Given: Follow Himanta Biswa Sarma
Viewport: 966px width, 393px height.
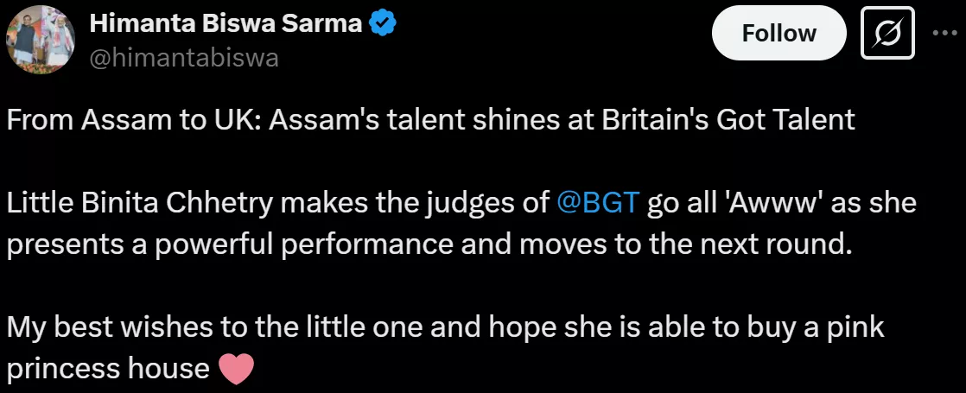Looking at the screenshot, I should (x=778, y=35).
